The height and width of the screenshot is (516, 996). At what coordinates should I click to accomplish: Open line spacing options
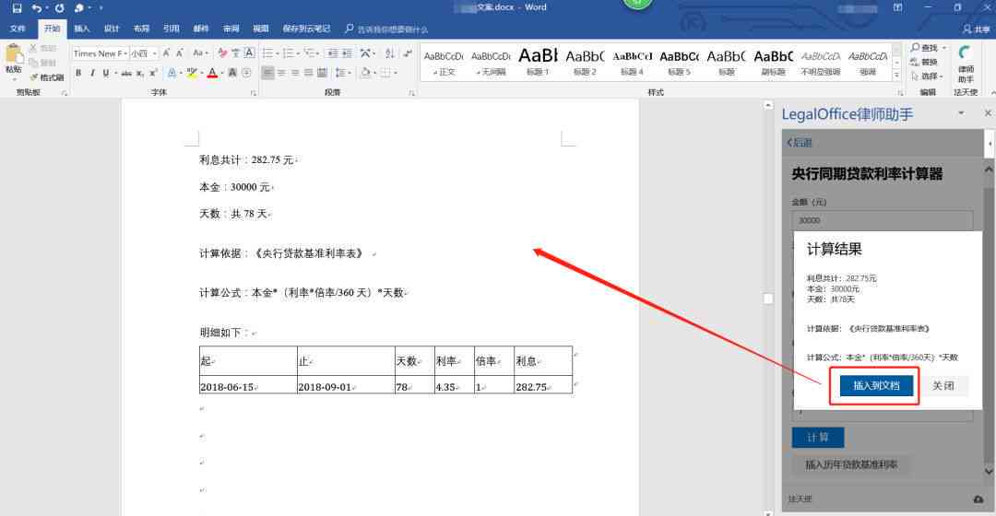click(341, 73)
